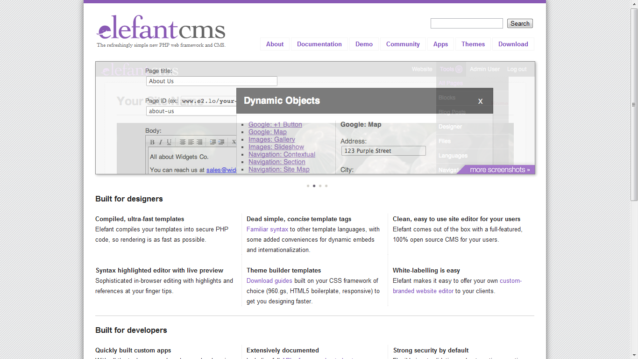This screenshot has height=359, width=638.
Task: Click the Search button
Action: 520,23
